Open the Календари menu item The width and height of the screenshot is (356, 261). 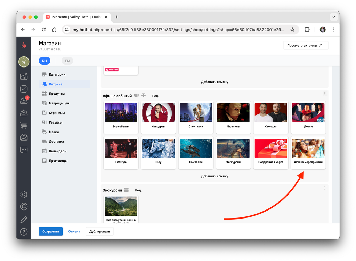64,151
